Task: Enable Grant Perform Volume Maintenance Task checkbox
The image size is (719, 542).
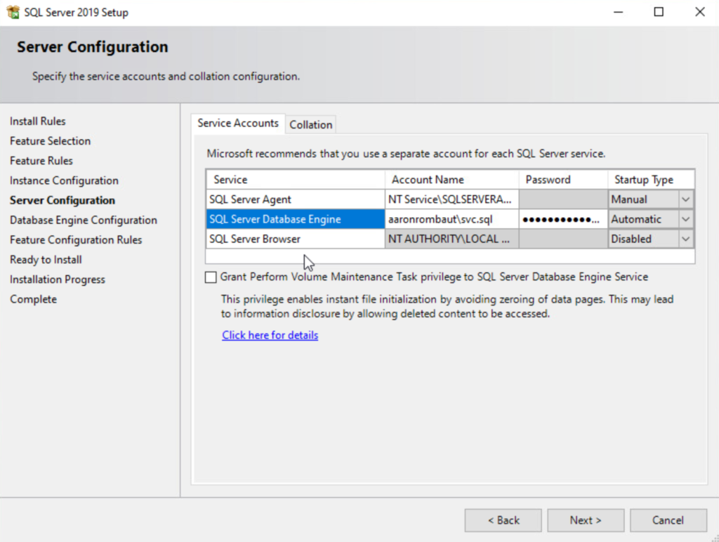Action: click(x=211, y=277)
